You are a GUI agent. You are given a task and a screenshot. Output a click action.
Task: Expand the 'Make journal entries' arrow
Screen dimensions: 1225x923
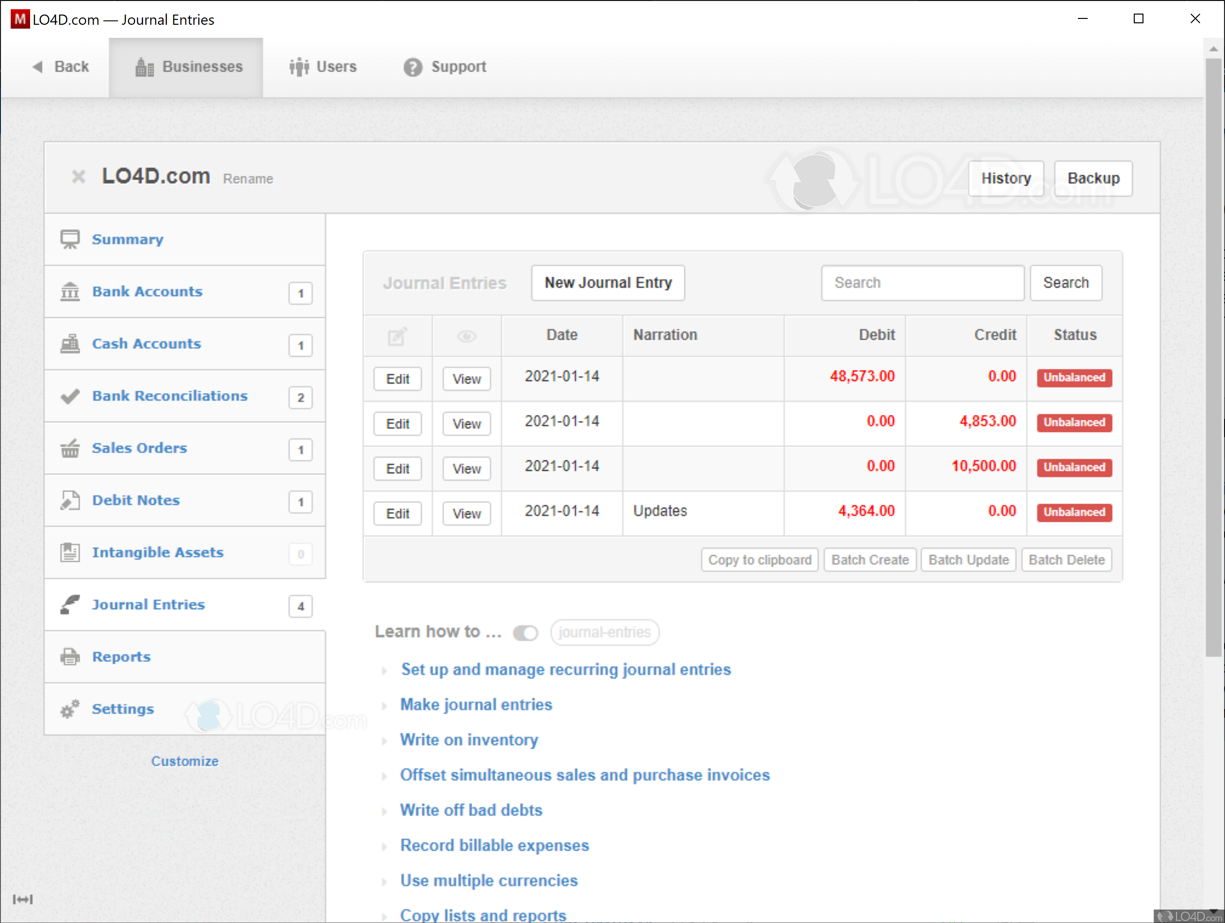tap(384, 706)
